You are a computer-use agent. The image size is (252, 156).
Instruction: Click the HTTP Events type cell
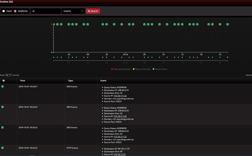72,148
